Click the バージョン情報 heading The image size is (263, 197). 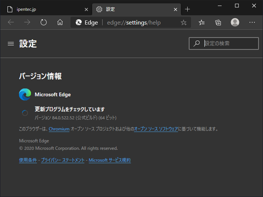tap(40, 76)
